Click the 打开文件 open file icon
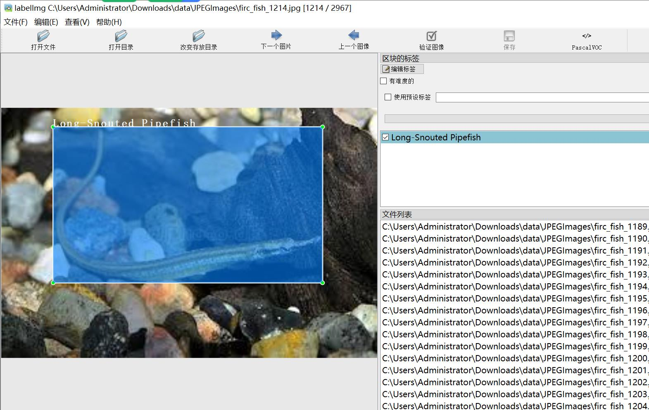The width and height of the screenshot is (649, 410). [43, 36]
